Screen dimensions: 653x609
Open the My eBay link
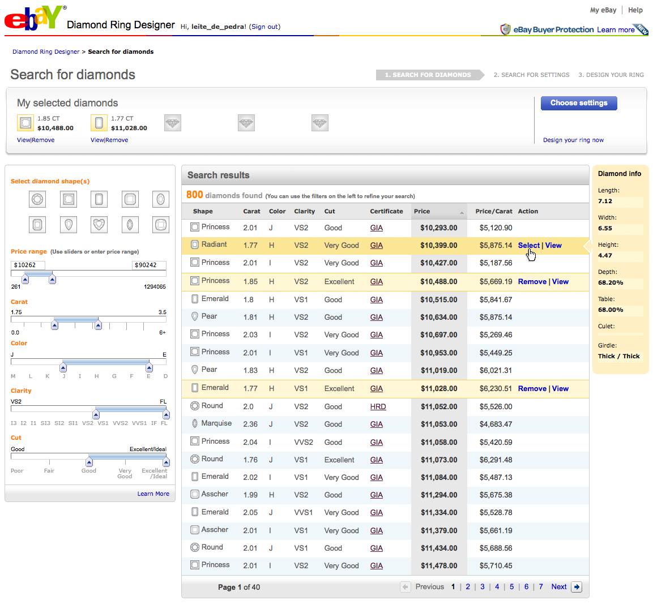click(603, 10)
